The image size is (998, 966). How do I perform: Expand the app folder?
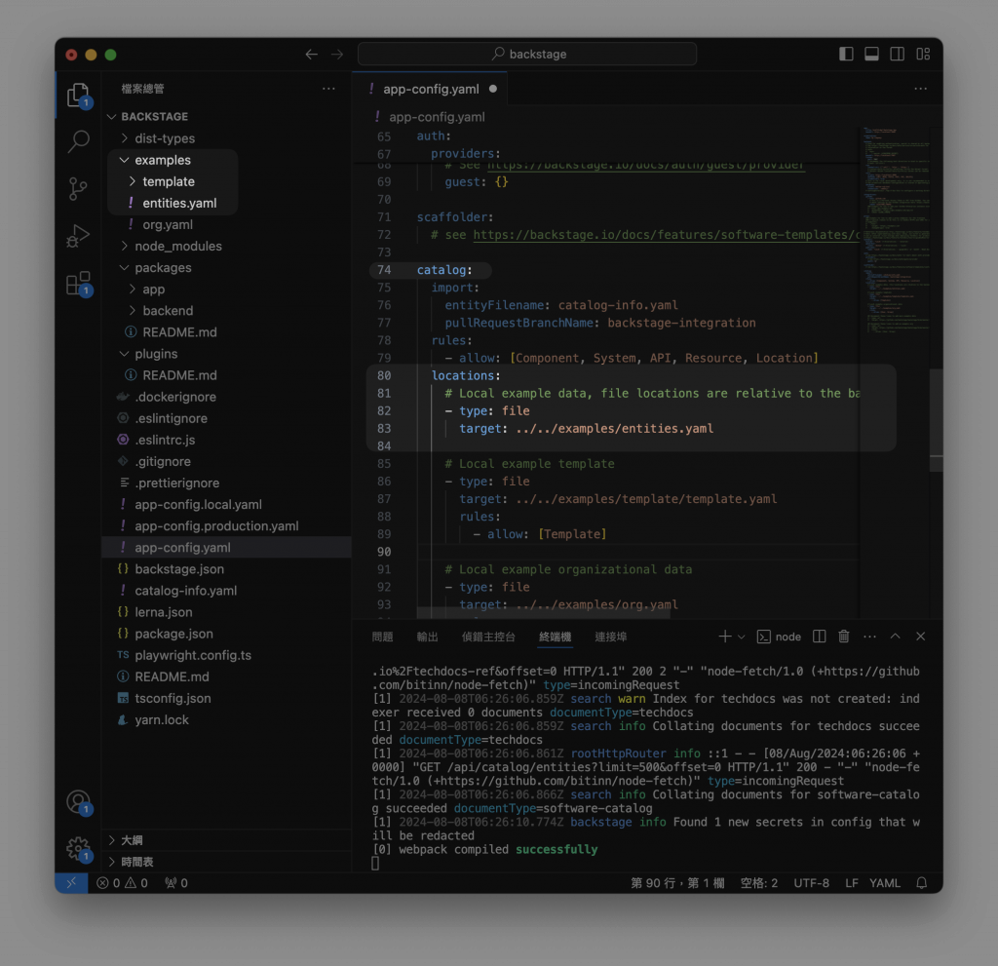[x=225, y=290]
